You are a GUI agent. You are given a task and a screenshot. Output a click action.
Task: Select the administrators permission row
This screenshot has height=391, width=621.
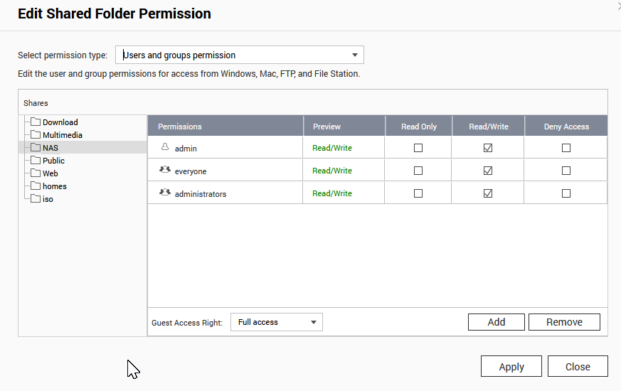pyautogui.click(x=201, y=193)
